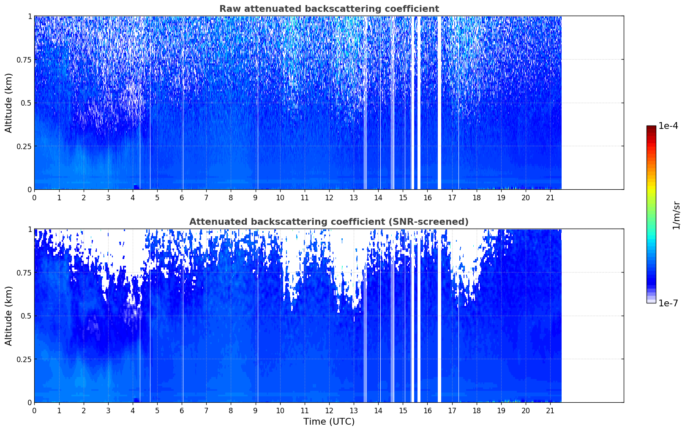The image size is (685, 431).
Task: Click the '1e-4' colorbar maximum label
Action: (668, 126)
